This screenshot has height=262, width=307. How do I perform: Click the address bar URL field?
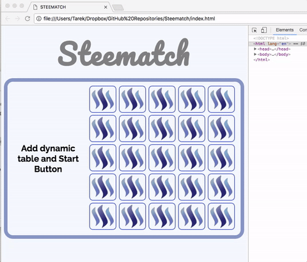coord(171,19)
